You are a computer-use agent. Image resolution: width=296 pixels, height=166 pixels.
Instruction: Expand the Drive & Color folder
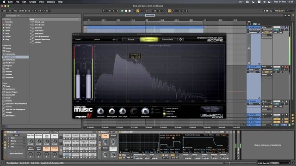click(30, 25)
